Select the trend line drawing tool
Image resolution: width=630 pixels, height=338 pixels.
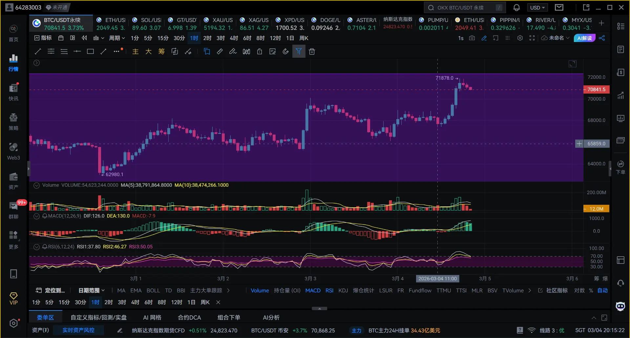(38, 52)
